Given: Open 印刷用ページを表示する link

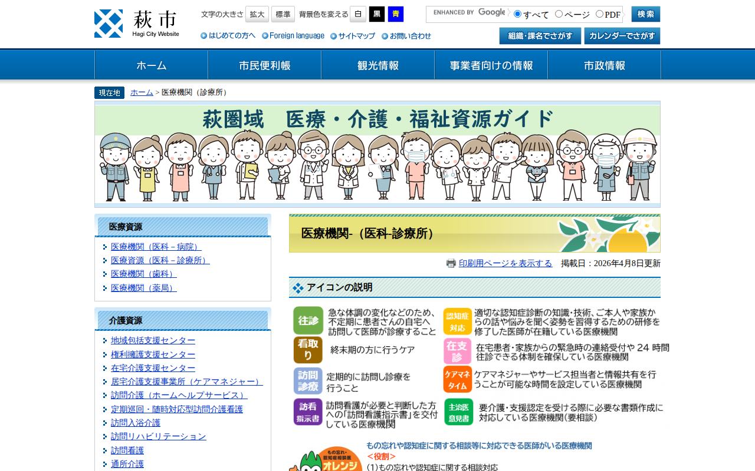Looking at the screenshot, I should point(505,263).
